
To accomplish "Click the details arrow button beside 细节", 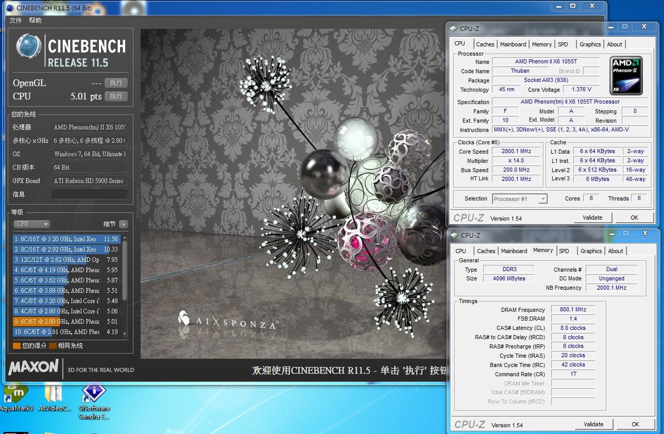I will 123,224.
